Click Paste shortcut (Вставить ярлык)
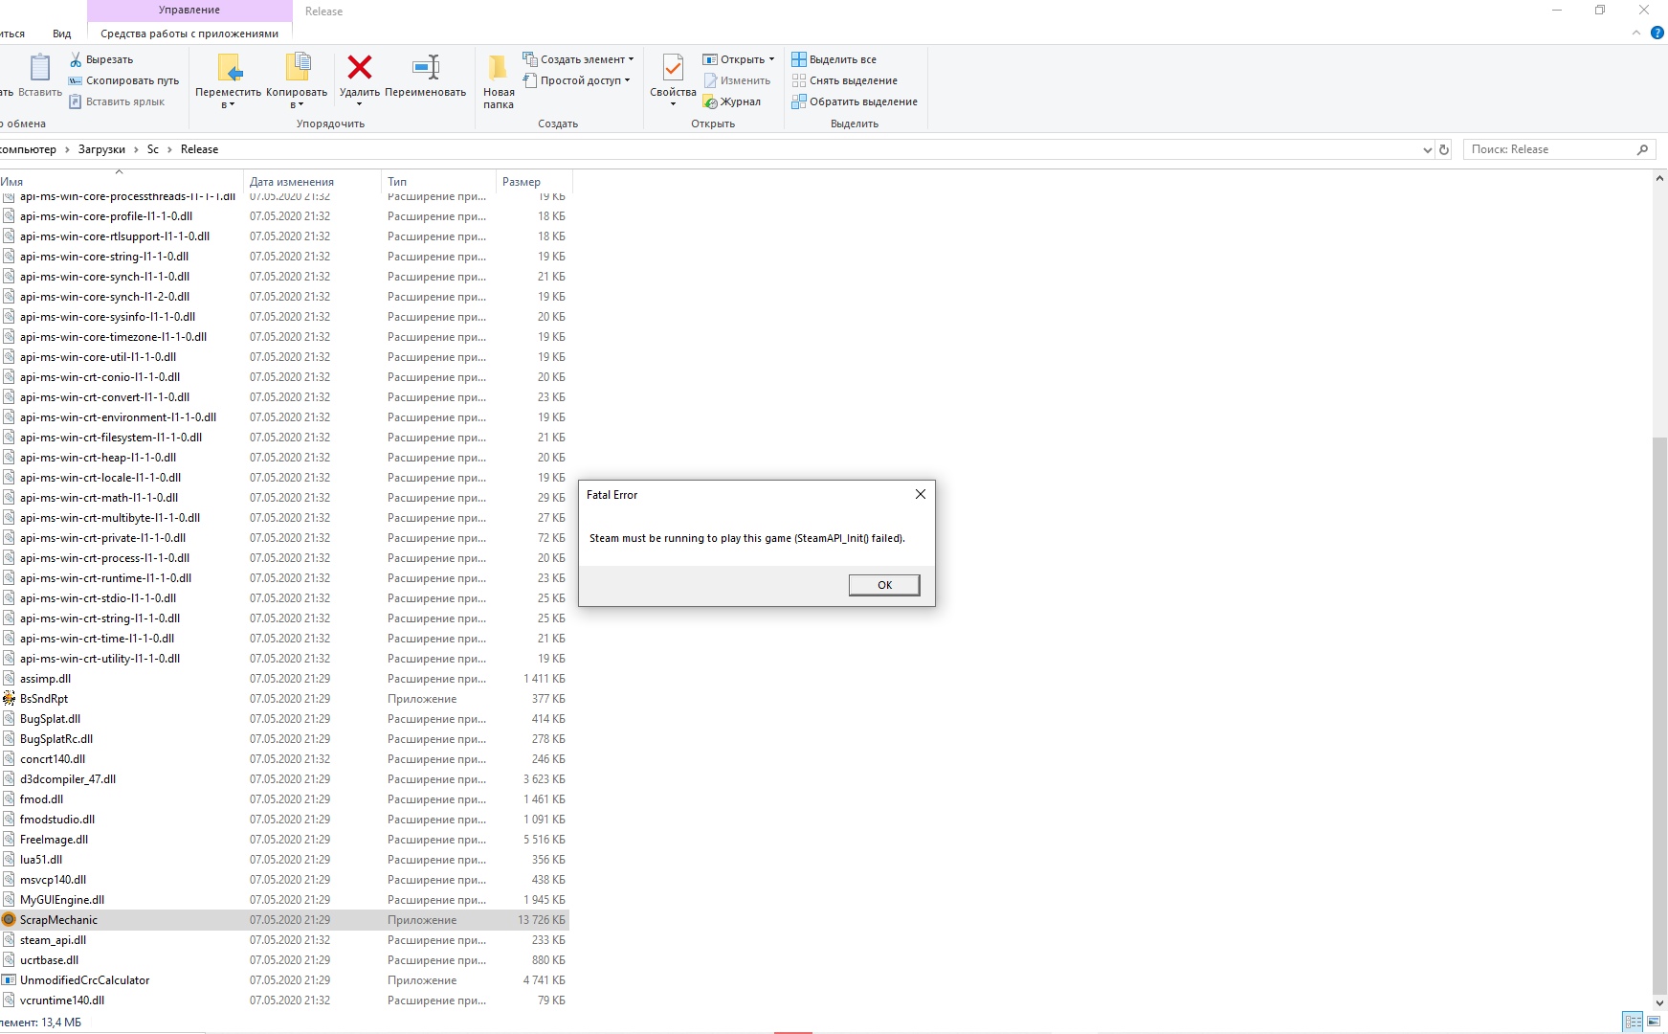1668x1034 pixels. [117, 101]
